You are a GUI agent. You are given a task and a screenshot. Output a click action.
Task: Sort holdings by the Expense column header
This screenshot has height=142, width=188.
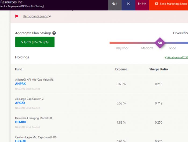121,69
